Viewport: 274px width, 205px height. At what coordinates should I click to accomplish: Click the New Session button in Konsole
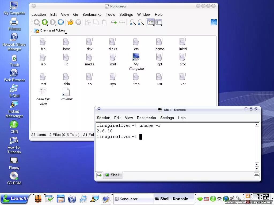(99, 175)
